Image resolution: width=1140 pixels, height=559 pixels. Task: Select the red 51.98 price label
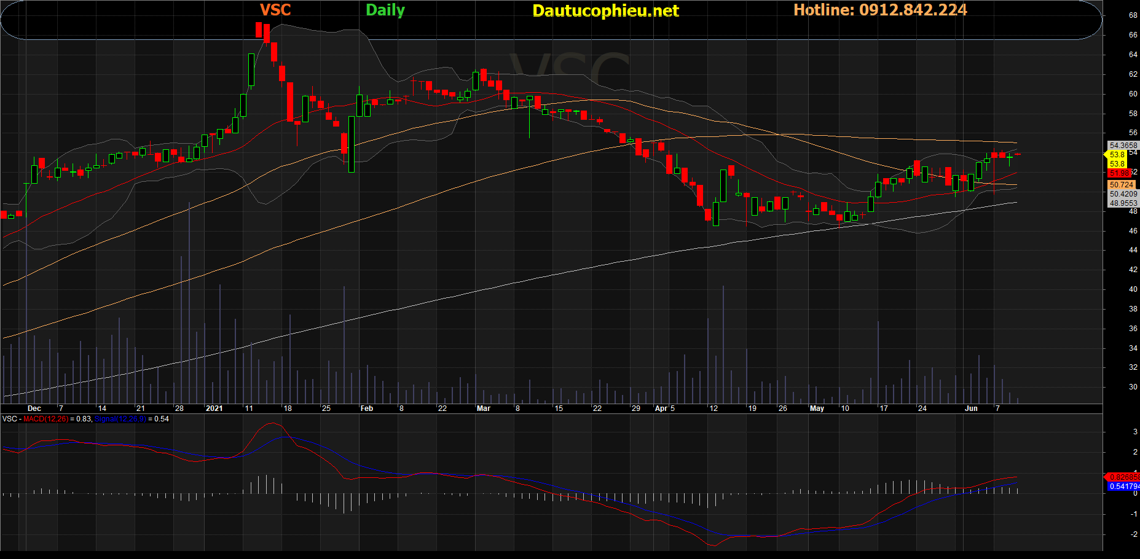1120,173
